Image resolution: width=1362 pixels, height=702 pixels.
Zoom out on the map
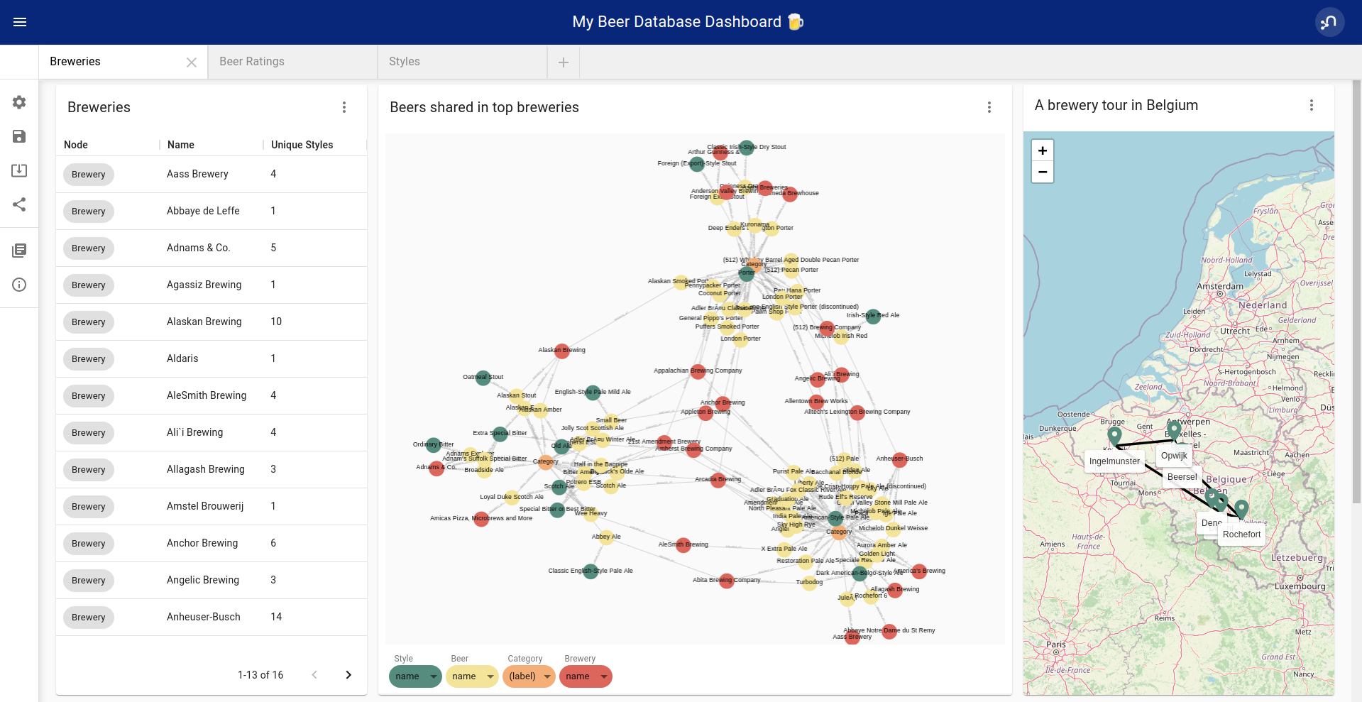pyautogui.click(x=1043, y=172)
